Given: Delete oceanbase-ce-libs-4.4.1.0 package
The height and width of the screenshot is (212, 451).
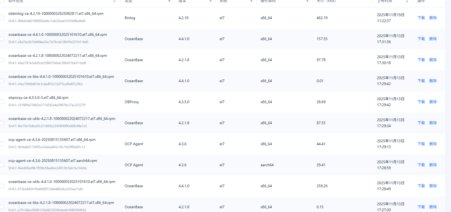Looking at the screenshot, I should click(433, 81).
